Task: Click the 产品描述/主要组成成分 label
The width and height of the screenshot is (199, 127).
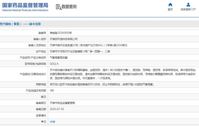Action: [x=33, y=74]
